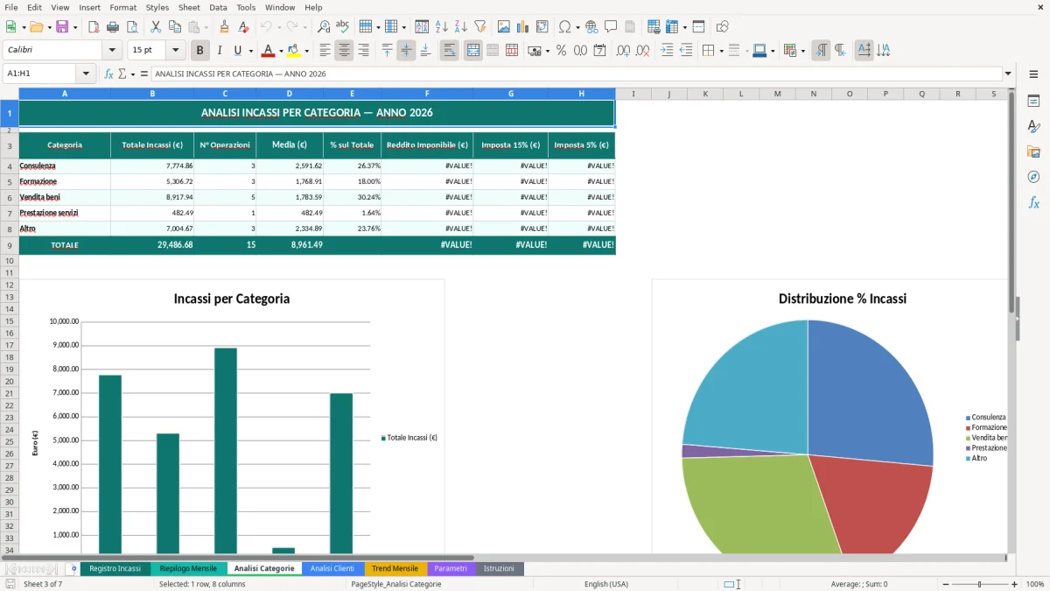Image resolution: width=1050 pixels, height=591 pixels.
Task: Open Borders dropdown arrow
Action: tap(721, 51)
